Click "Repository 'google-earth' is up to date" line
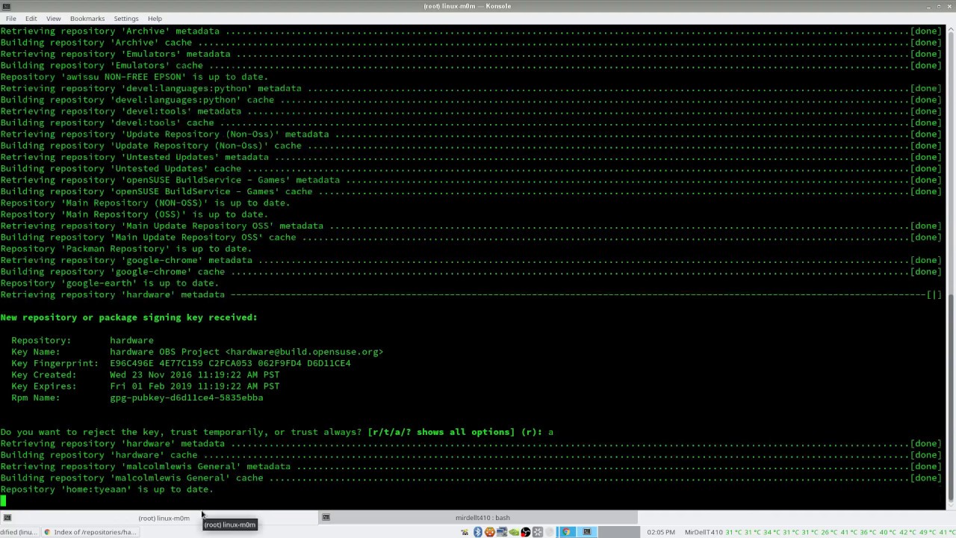Screen dimensions: 956x538 [110, 283]
